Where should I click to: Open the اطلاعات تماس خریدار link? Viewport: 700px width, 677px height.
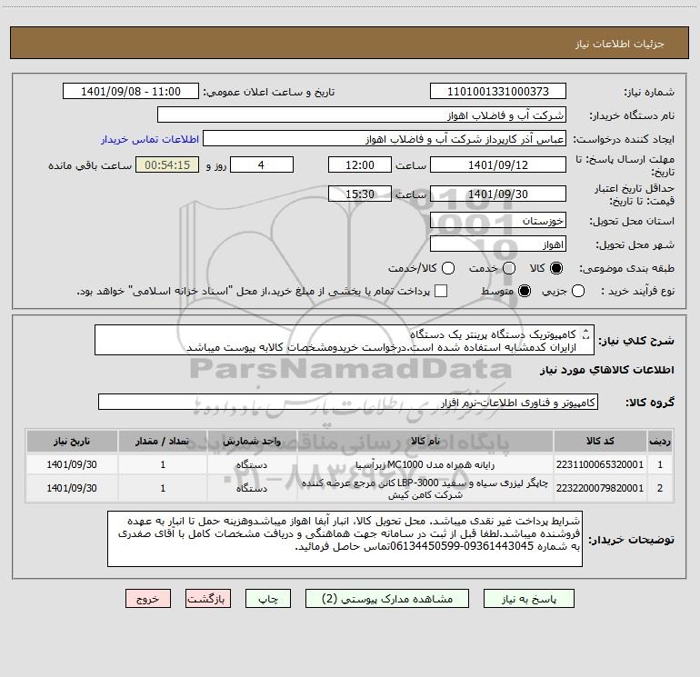point(150,139)
